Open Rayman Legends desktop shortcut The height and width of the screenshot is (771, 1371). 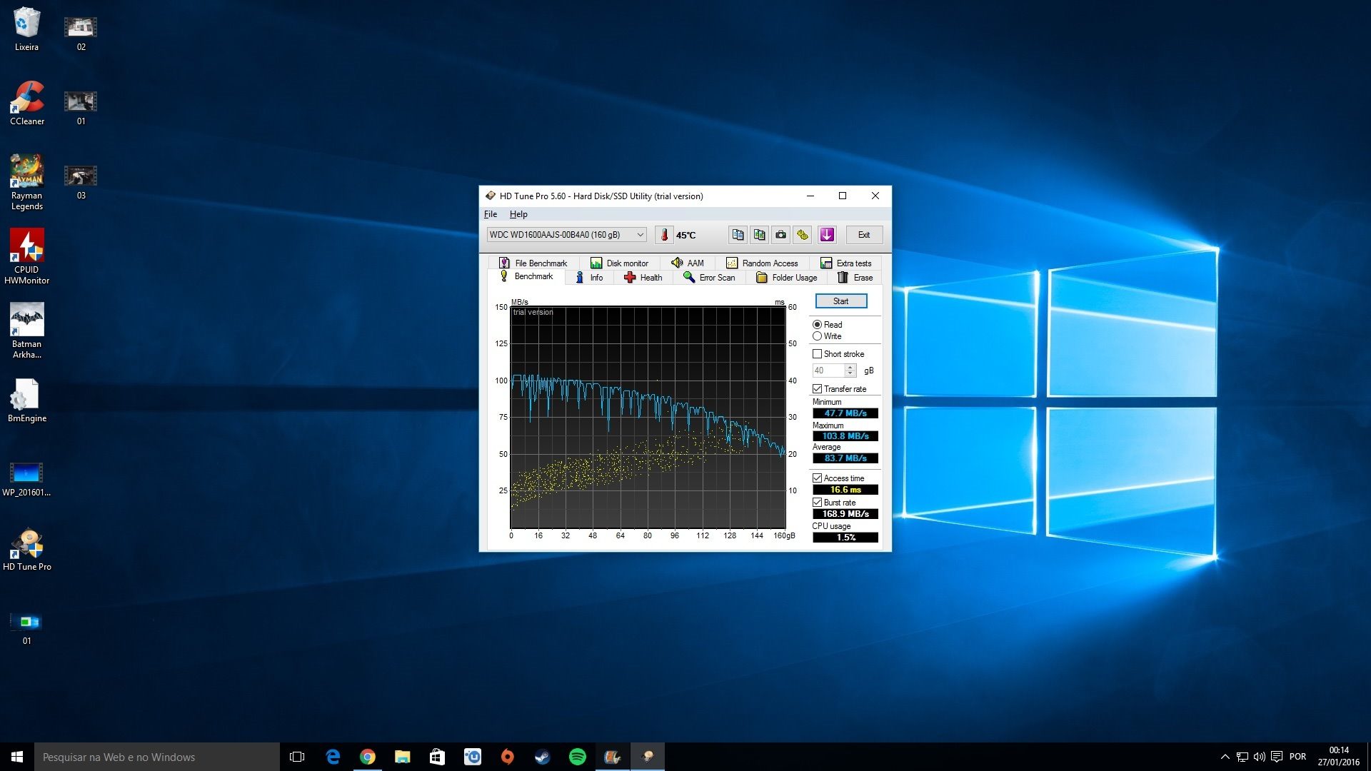[27, 183]
